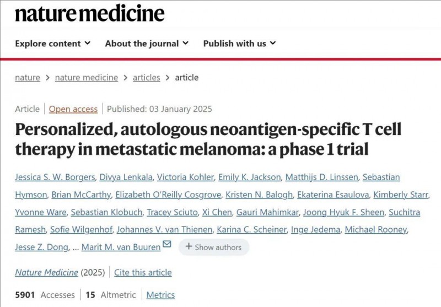Click author Xi Chen
The height and width of the screenshot is (307, 441).
217,212
